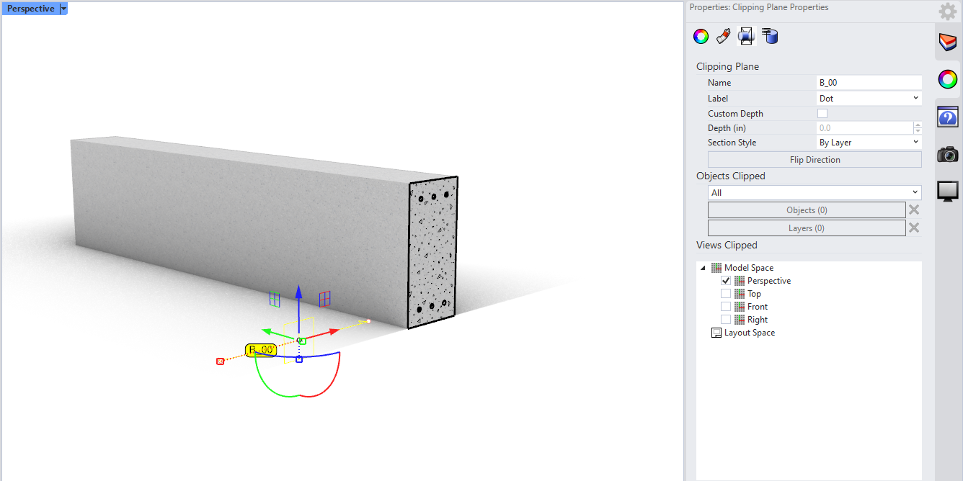Open the Display monitor side tab
The width and height of the screenshot is (963, 481).
pos(948,191)
